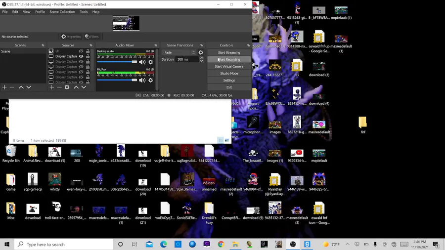Image resolution: width=445 pixels, height=250 pixels.
Task: Pop out the Scenes dock
Action: pos(43,45)
